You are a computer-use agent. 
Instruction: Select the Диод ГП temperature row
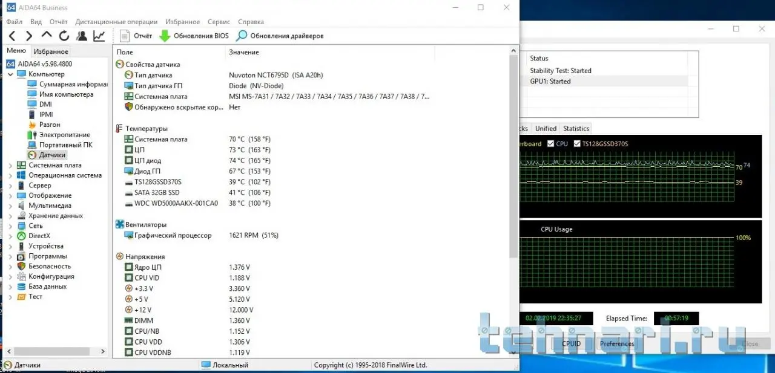[x=311, y=171]
